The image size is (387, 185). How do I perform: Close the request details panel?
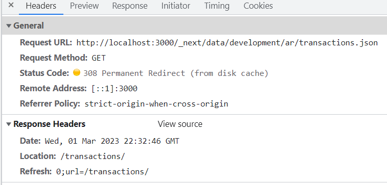click(11, 5)
